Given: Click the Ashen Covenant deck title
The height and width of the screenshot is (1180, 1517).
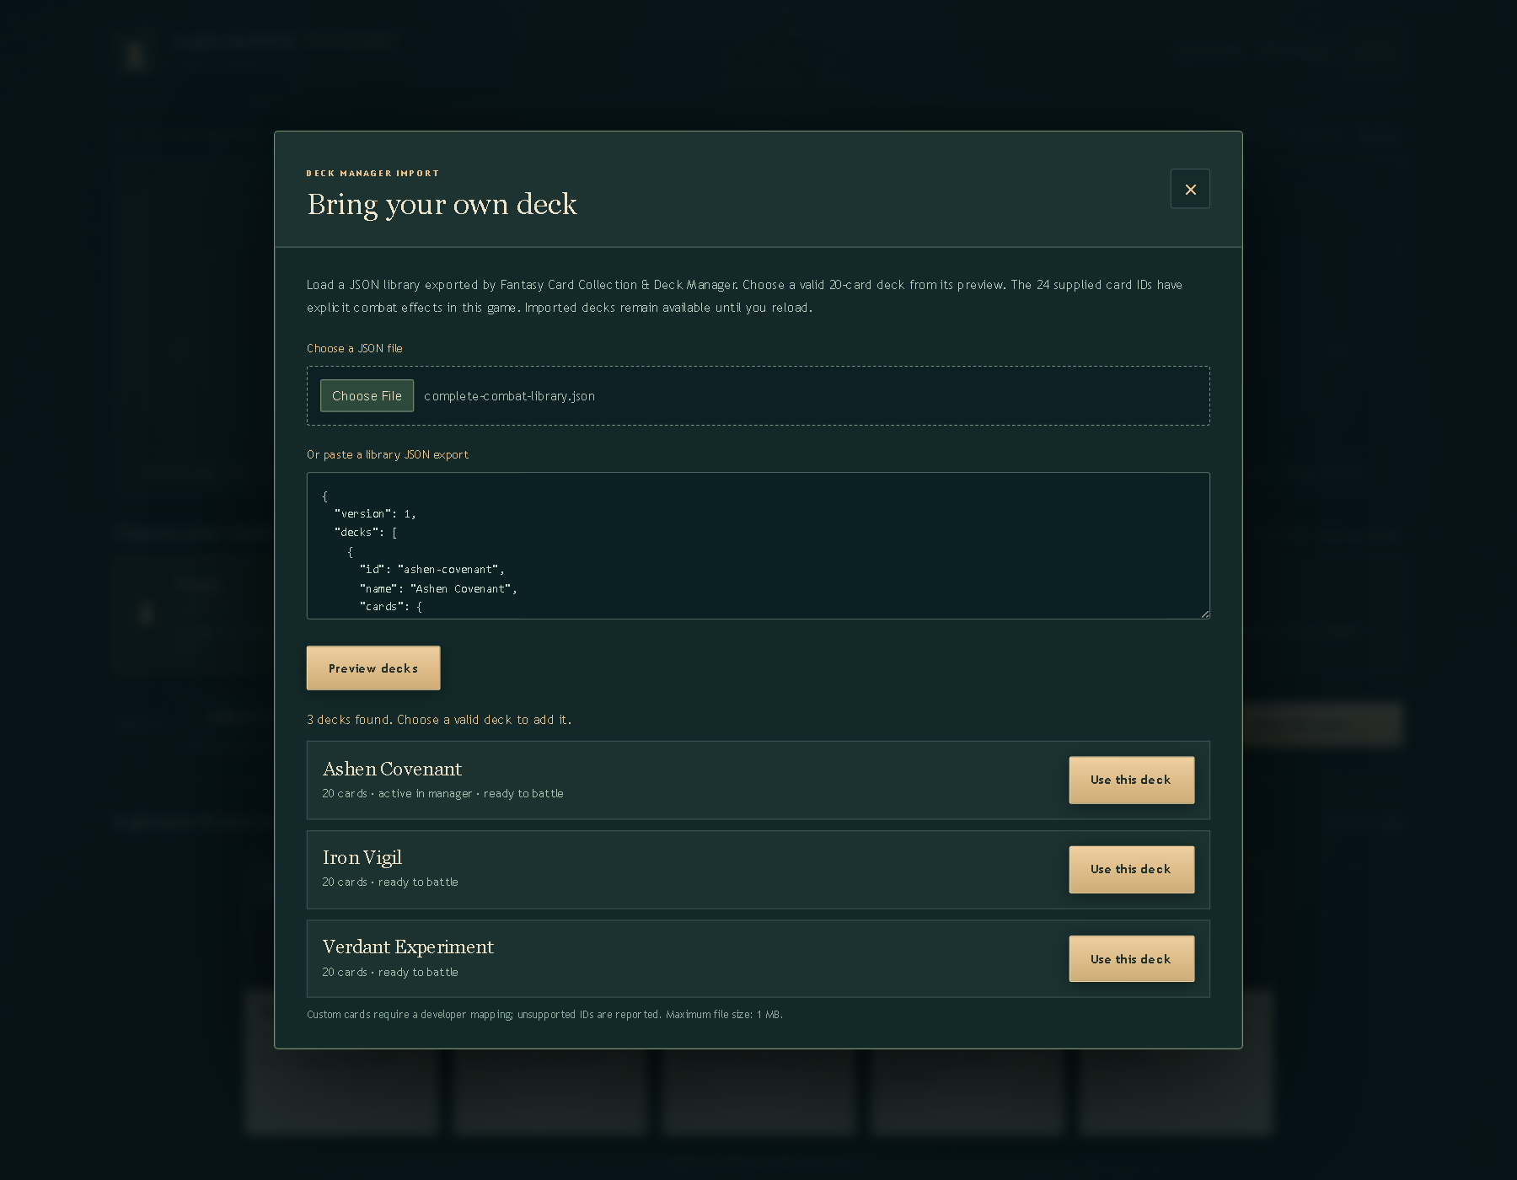Looking at the screenshot, I should 392,769.
